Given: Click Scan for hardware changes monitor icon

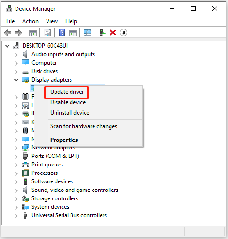Looking at the screenshot, I should [87, 33].
